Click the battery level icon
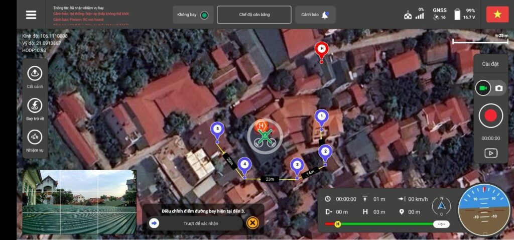The height and width of the screenshot is (240, 514). (x=457, y=15)
